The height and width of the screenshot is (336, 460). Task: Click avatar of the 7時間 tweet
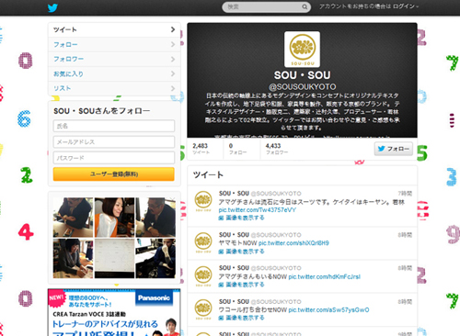(203, 200)
